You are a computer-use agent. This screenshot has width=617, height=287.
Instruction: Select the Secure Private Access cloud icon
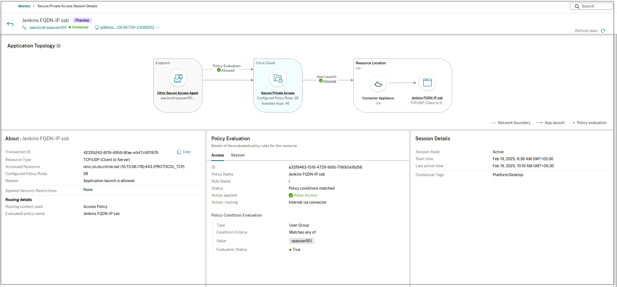coord(278,78)
